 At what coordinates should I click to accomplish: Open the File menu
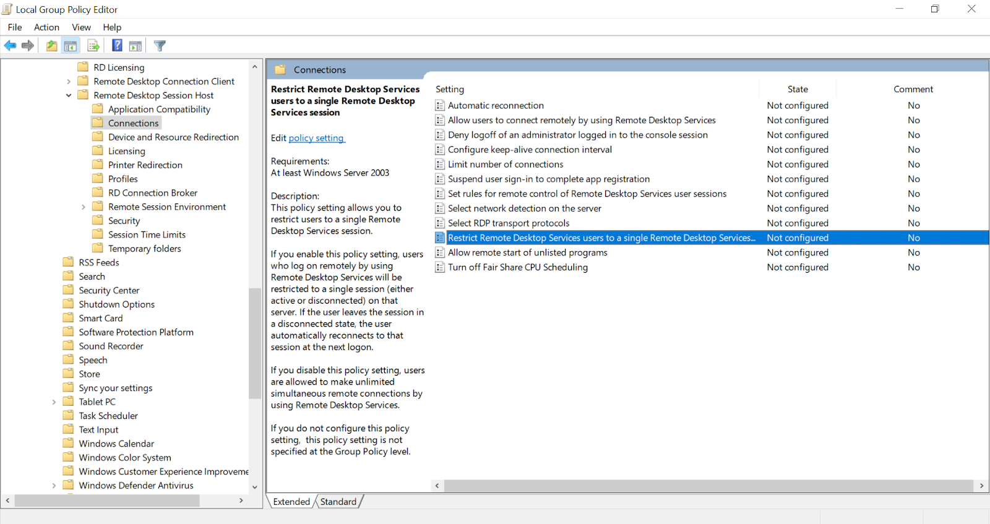[x=15, y=27]
